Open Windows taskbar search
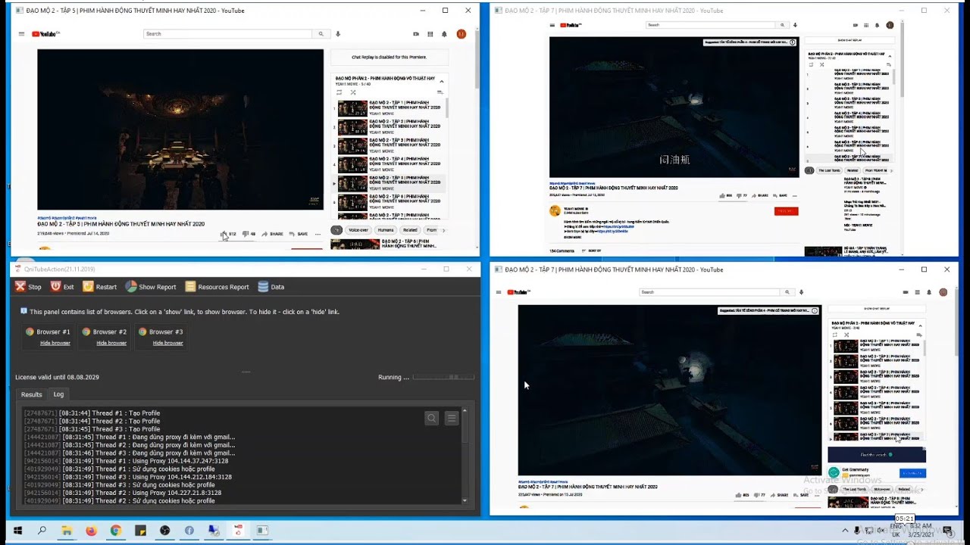 tap(42, 531)
